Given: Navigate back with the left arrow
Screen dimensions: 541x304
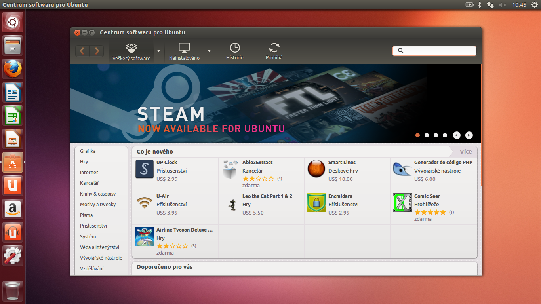Looking at the screenshot, I should coord(82,51).
